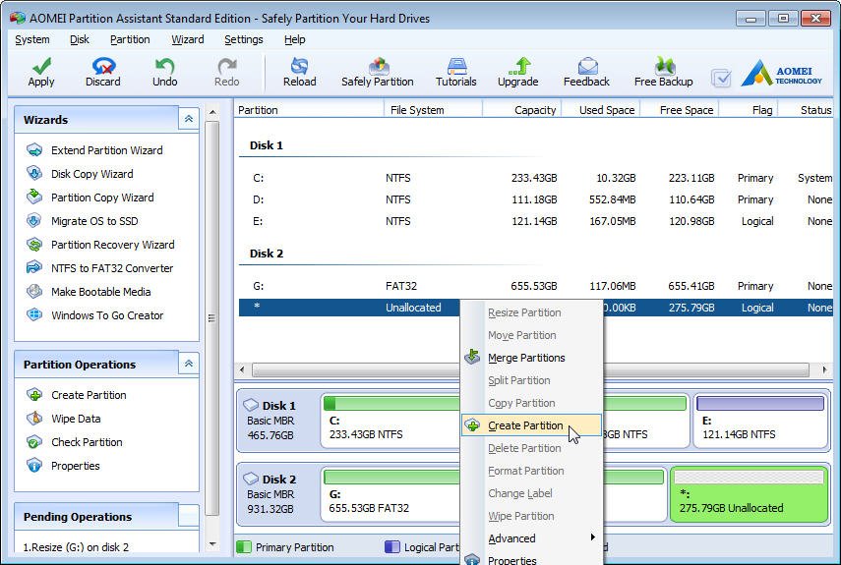Open the Partition Recovery Wizard
Screen dimensions: 841x565
pos(100,245)
